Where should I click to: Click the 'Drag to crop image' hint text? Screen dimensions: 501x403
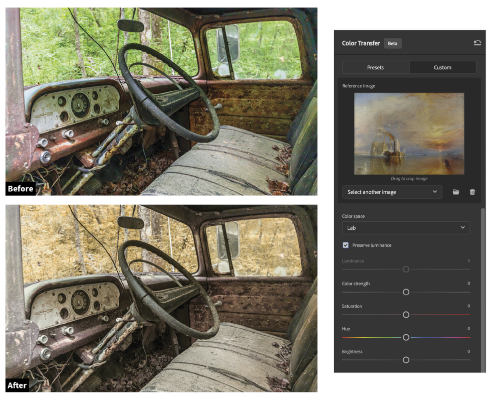[x=409, y=179]
